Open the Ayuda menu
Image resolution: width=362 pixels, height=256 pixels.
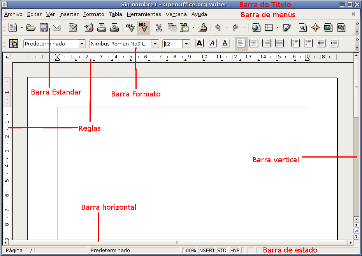click(199, 14)
